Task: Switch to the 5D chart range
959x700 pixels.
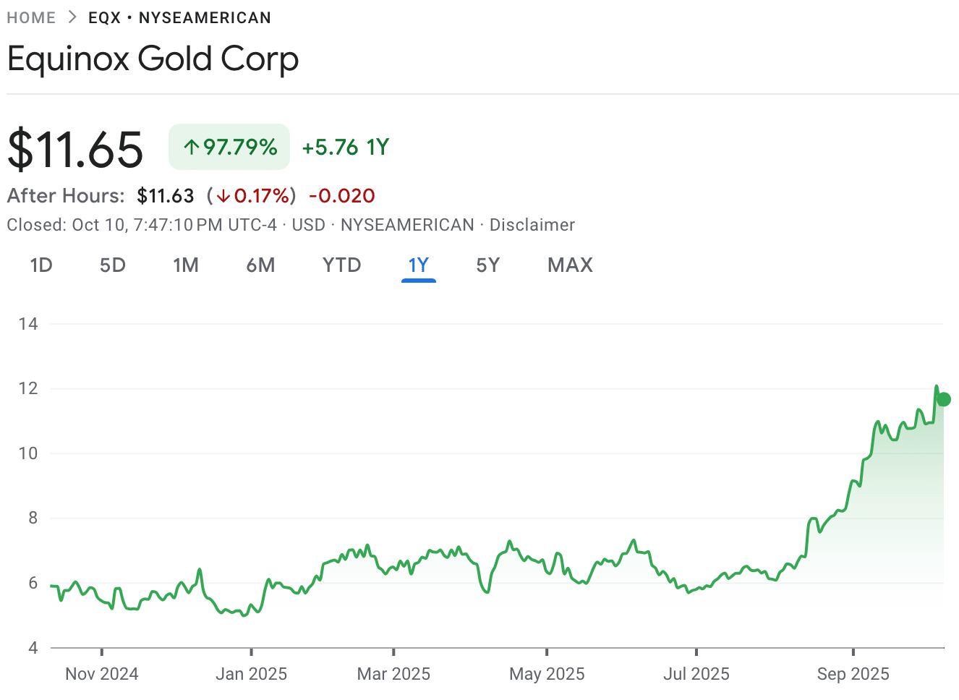Action: pyautogui.click(x=113, y=265)
